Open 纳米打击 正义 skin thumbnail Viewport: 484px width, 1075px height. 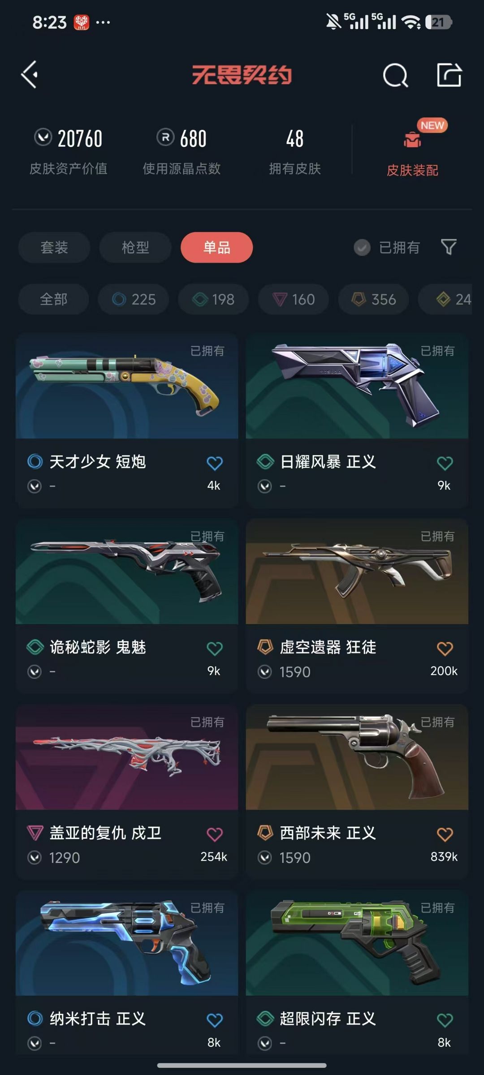coord(127,943)
